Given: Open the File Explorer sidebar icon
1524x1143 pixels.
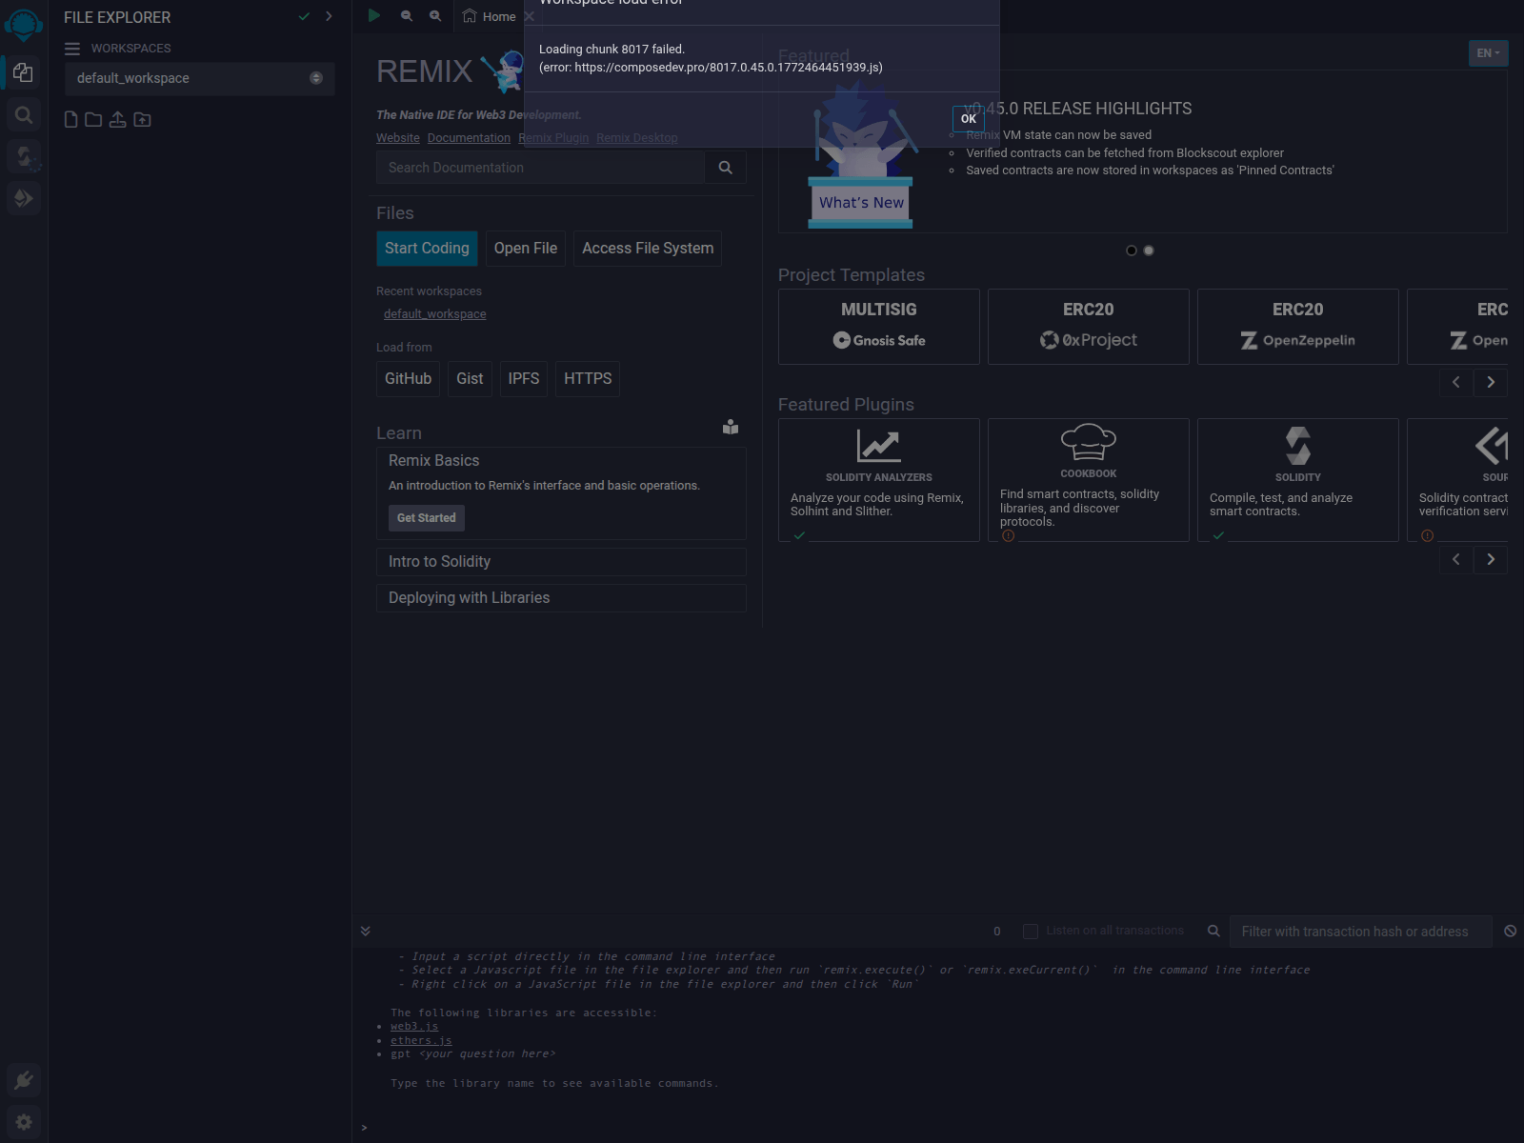Looking at the screenshot, I should point(24,72).
